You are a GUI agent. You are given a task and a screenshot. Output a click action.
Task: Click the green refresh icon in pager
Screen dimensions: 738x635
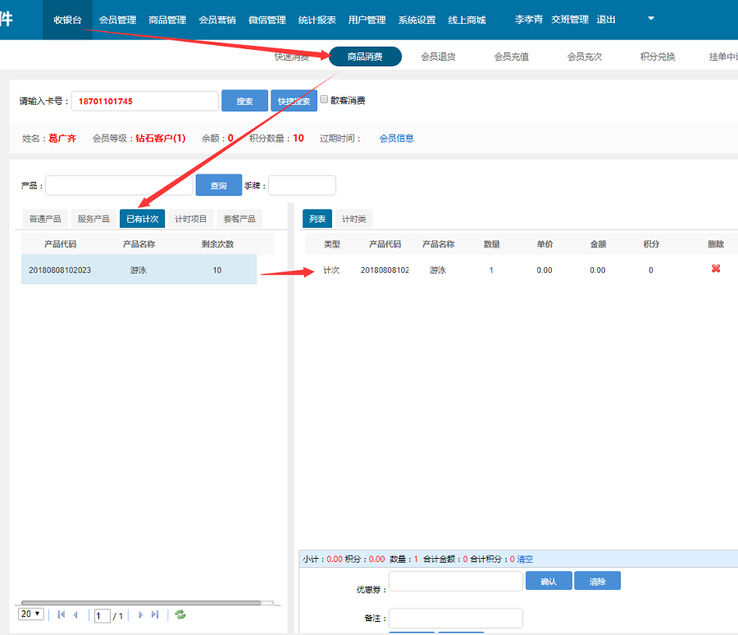[180, 615]
